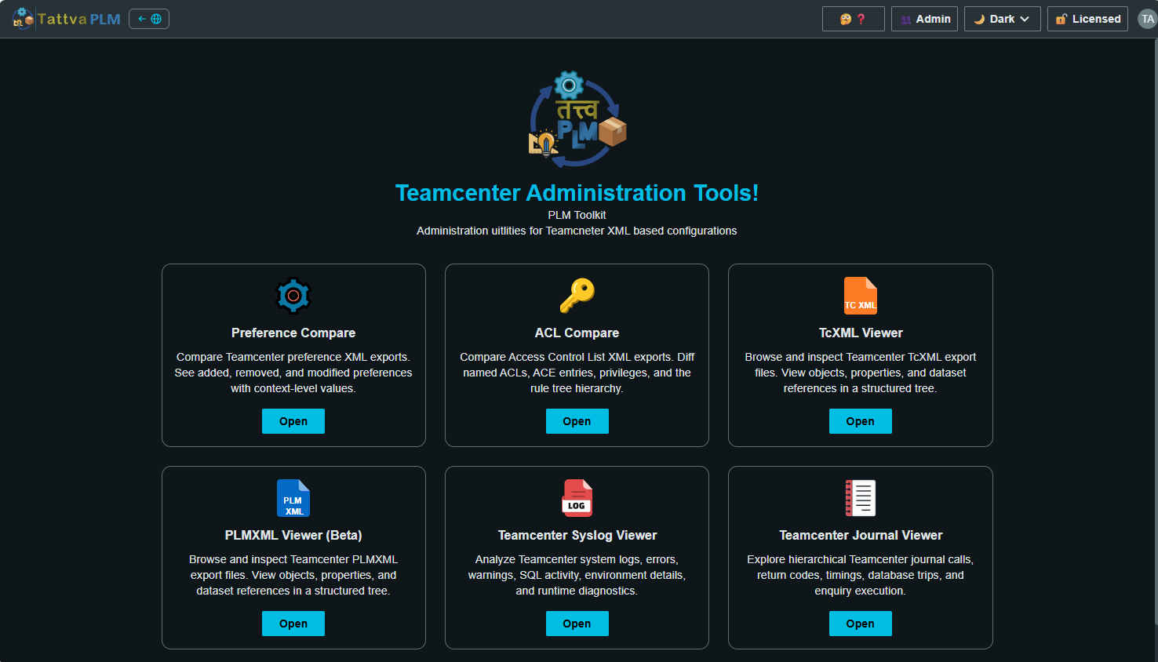The image size is (1158, 662).
Task: Click the "PLMXML Viewer (Beta)" card title
Action: (293, 535)
